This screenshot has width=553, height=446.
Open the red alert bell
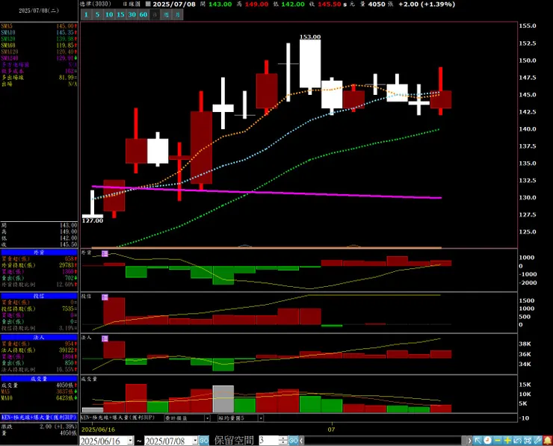click(x=548, y=440)
